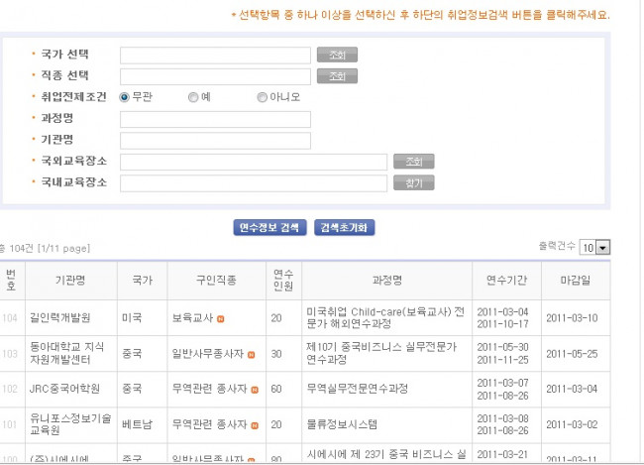Click 찾기 button for 국내교육장소

coord(413,183)
